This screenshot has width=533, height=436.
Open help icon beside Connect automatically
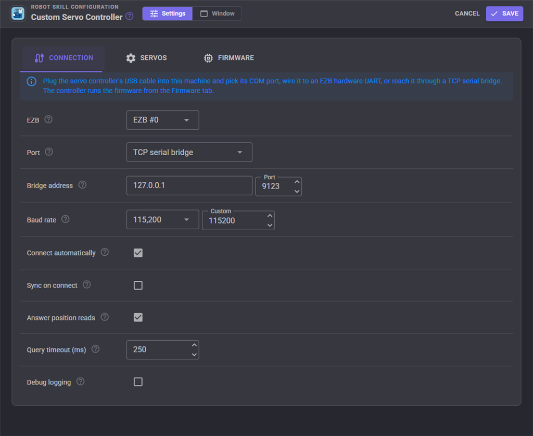pos(105,252)
